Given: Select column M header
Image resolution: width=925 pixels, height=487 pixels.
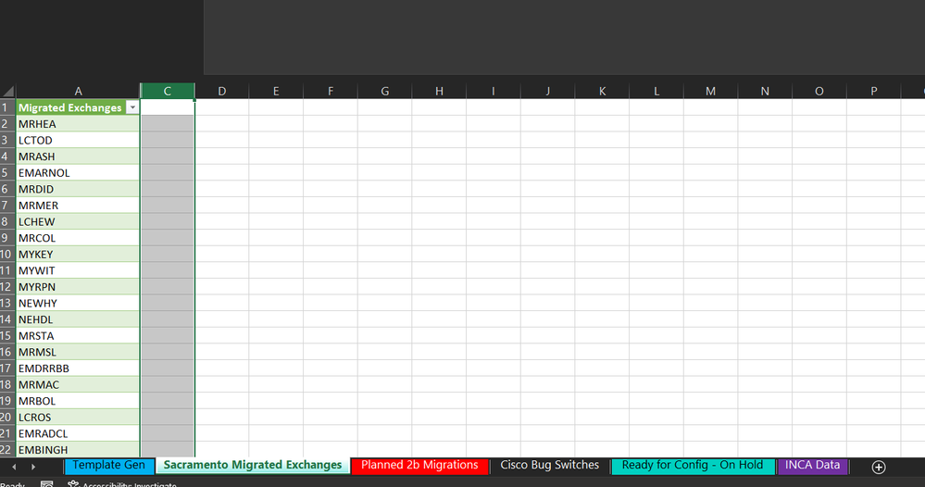Looking at the screenshot, I should [710, 91].
